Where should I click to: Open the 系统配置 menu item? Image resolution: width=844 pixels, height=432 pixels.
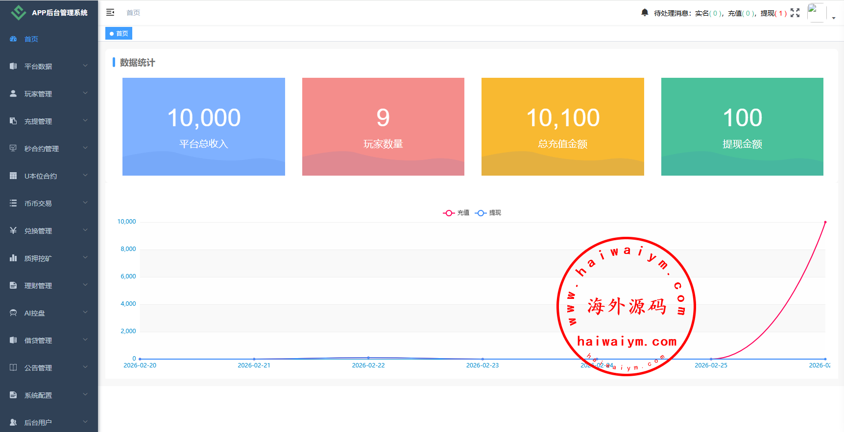(x=38, y=395)
